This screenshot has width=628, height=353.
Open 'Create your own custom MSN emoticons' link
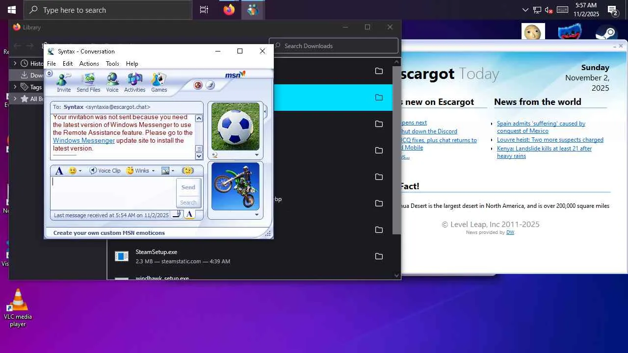point(109,233)
